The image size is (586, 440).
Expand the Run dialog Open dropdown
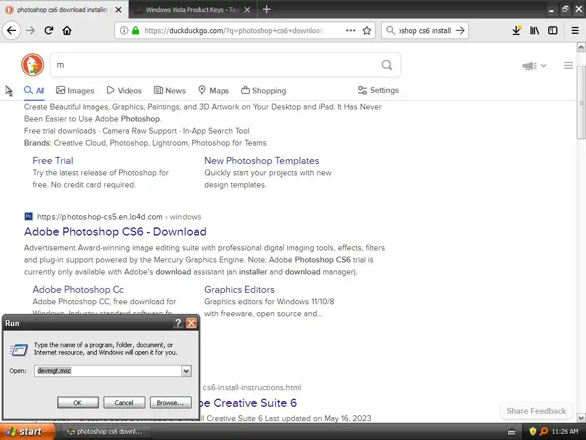point(186,371)
